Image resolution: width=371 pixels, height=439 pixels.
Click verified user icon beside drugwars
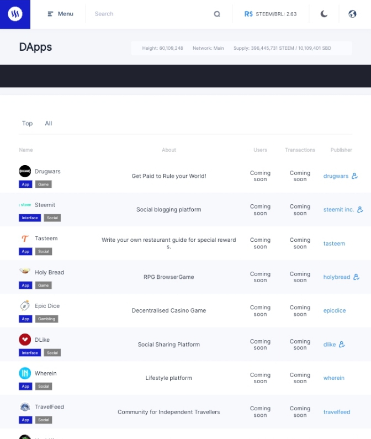(354, 176)
